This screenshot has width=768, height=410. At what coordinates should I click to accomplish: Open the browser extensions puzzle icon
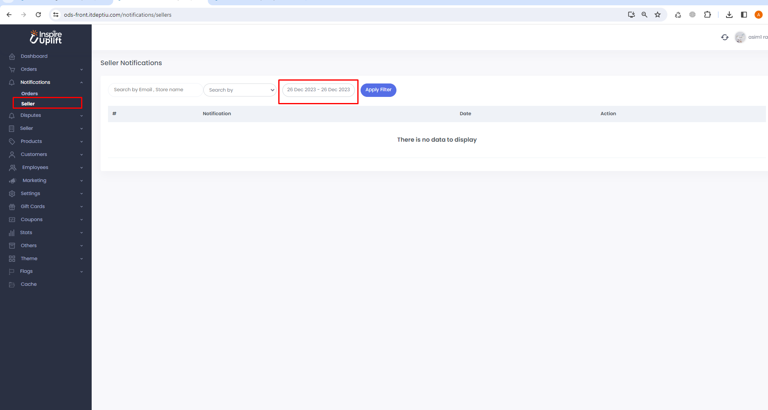[x=707, y=15]
